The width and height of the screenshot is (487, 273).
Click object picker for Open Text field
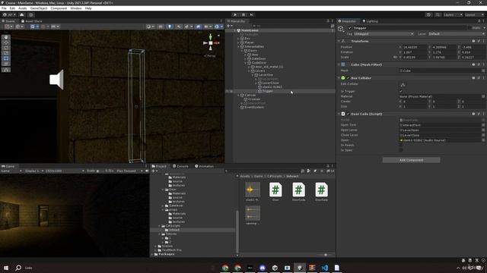(x=483, y=125)
